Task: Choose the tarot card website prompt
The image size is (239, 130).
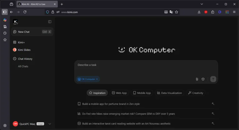Action: click(146, 123)
